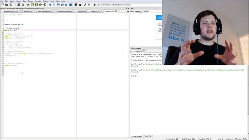The height and width of the screenshot is (140, 249).
Task: Go back to previous cursor position
Action: click(x=95, y=5)
